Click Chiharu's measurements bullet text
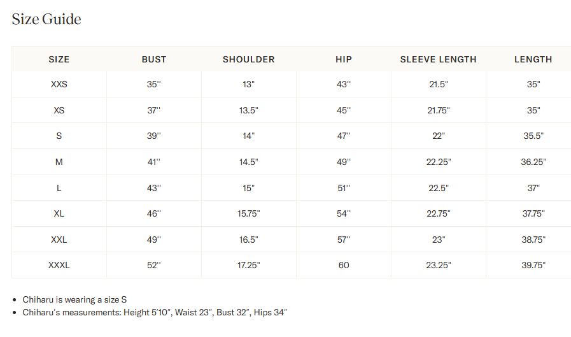Image resolution: width=571 pixels, height=337 pixels. point(155,312)
